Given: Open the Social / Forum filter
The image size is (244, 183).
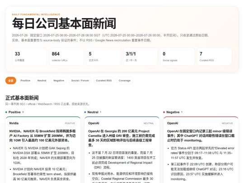Looking at the screenshot, I should (80, 80).
